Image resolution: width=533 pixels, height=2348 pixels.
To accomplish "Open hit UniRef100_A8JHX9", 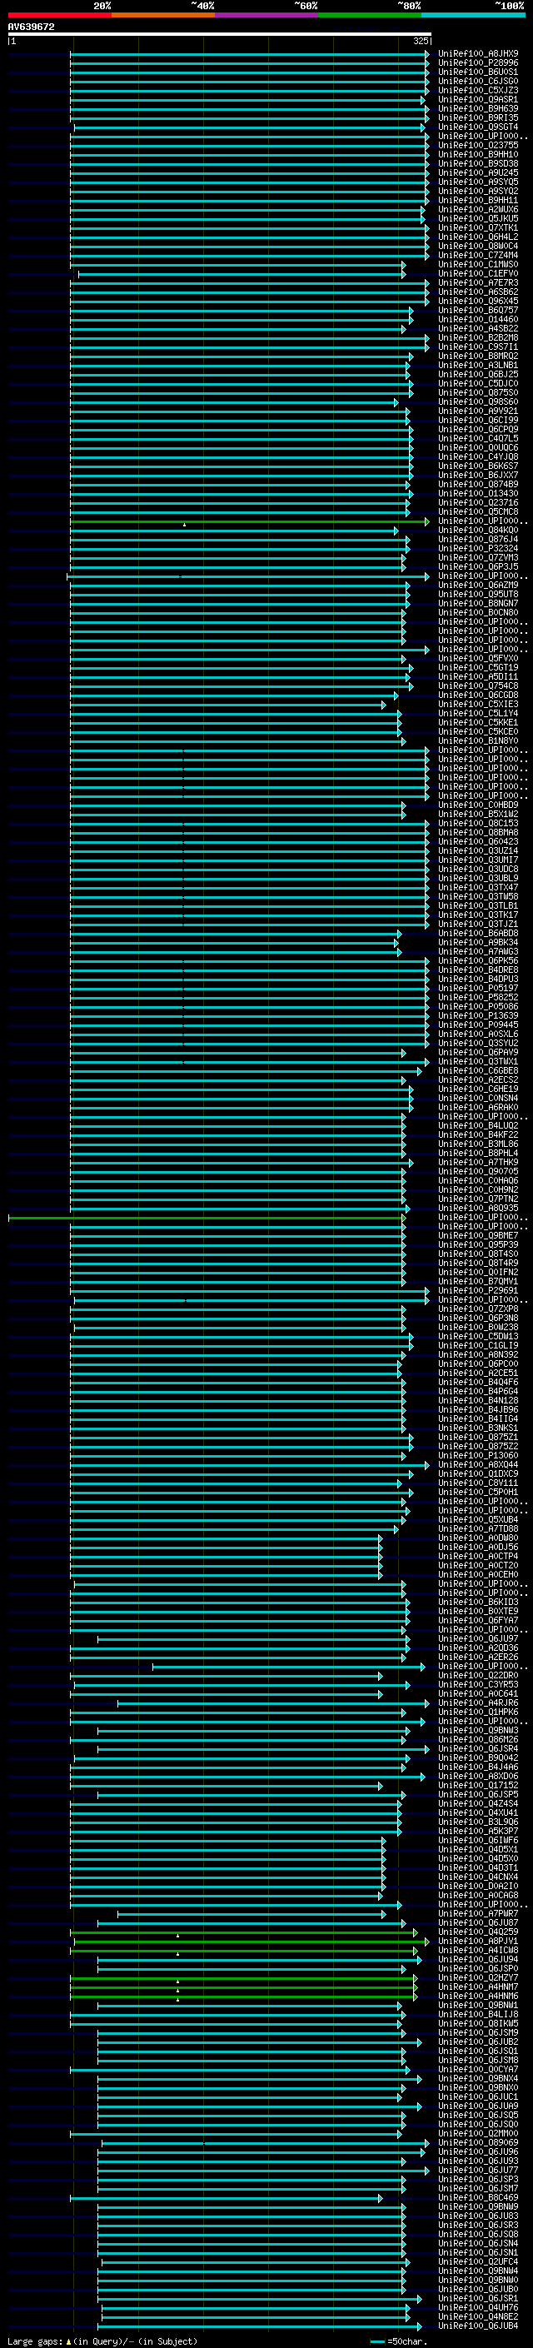I will 478,54.
